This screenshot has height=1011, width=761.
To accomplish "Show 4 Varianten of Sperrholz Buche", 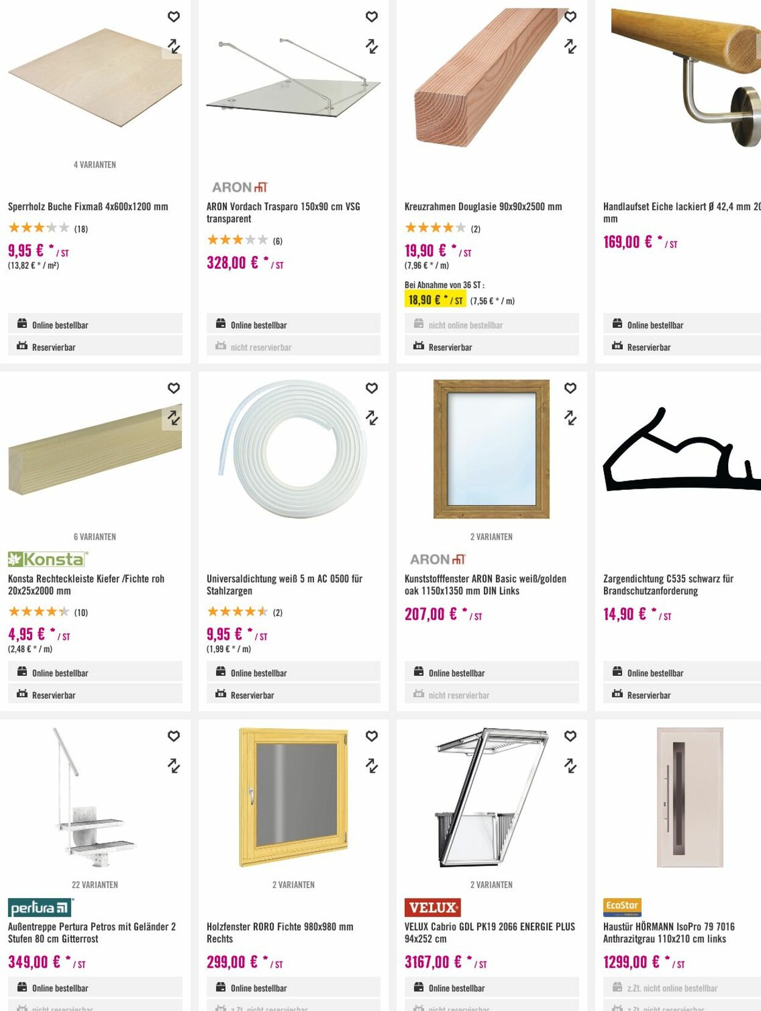I will click(95, 165).
